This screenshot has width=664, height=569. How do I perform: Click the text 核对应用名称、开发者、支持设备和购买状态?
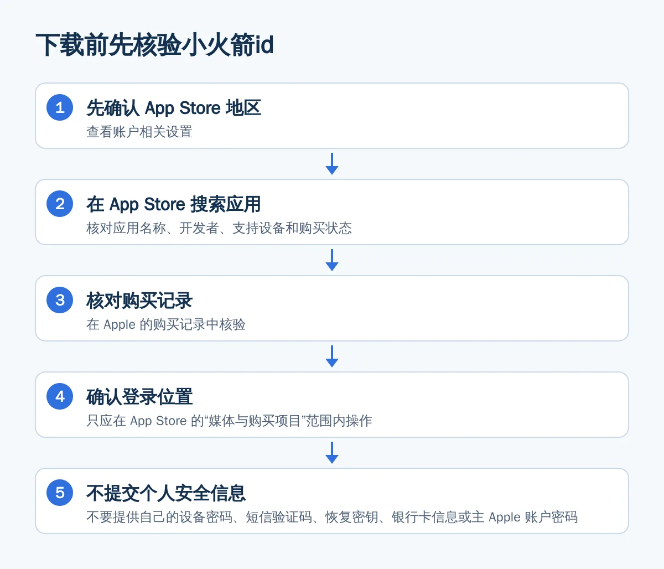[x=219, y=228]
